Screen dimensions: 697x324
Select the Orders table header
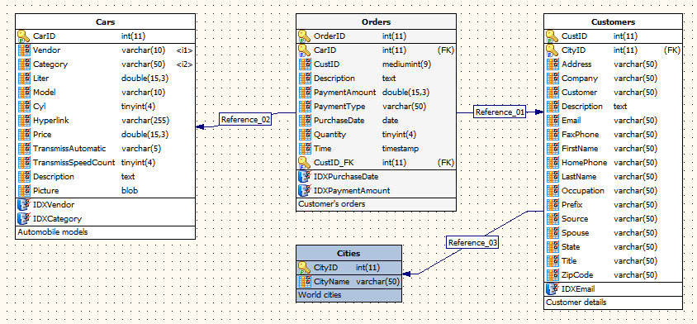(376, 21)
